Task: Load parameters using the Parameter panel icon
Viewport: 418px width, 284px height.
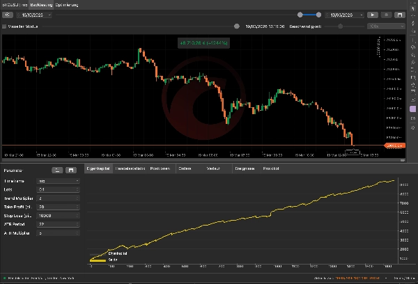Action: pos(57,171)
